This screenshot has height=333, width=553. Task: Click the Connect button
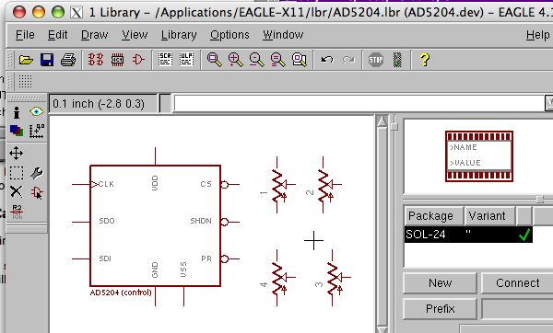517,283
